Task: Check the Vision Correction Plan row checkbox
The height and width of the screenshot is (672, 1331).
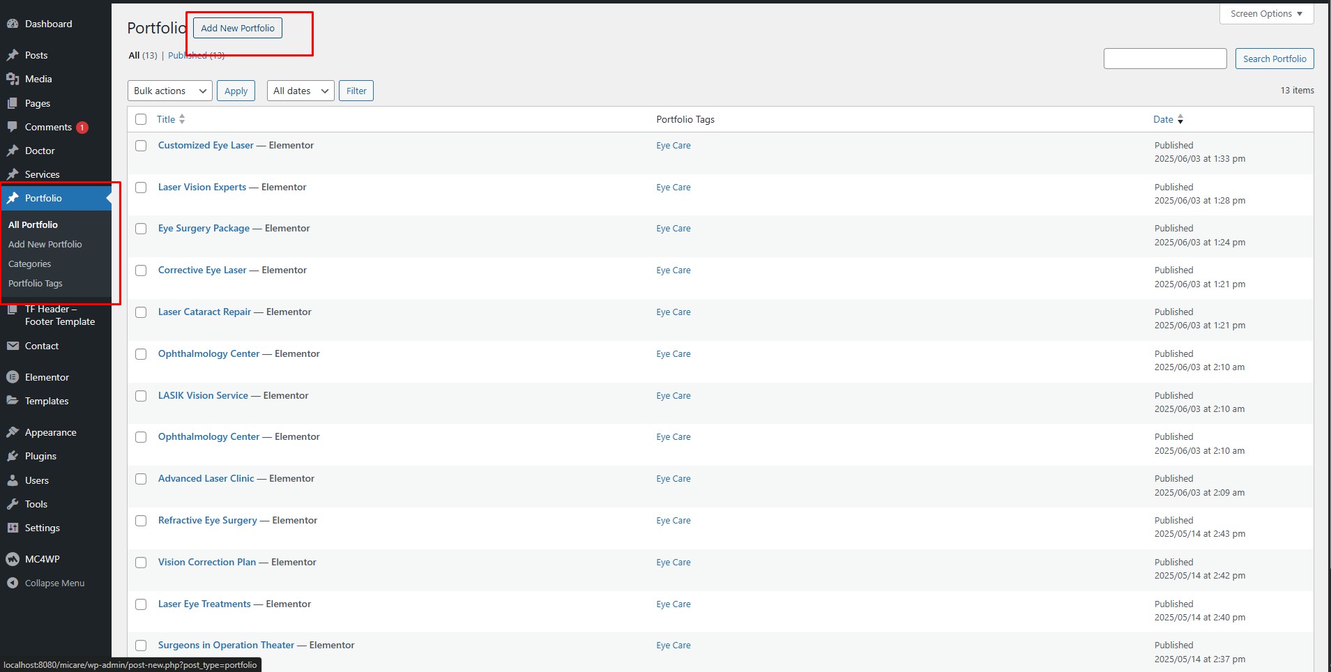Action: [x=141, y=563]
